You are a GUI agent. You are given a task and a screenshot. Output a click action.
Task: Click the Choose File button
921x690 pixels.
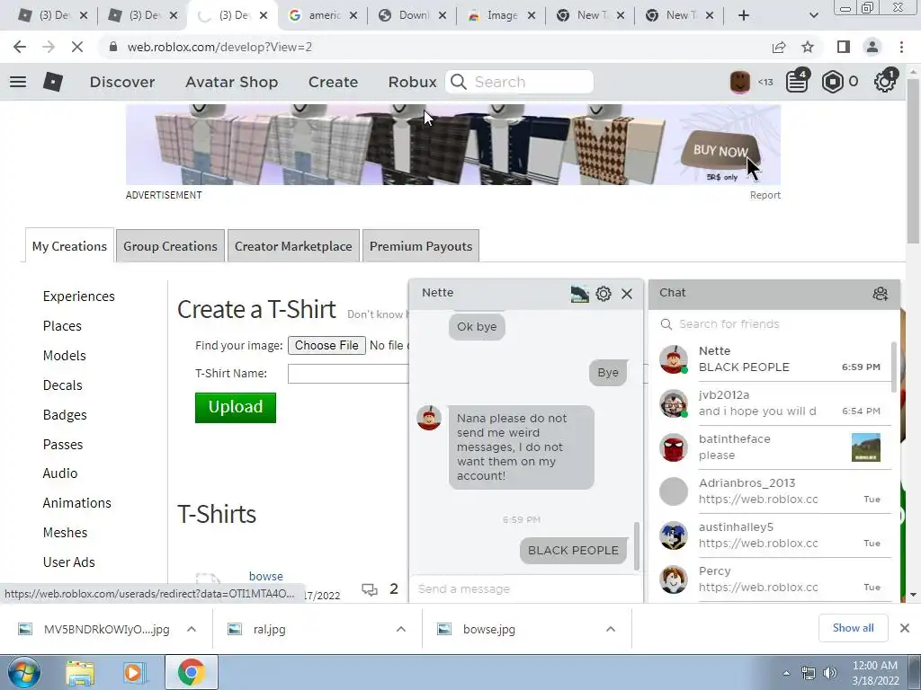tap(326, 345)
